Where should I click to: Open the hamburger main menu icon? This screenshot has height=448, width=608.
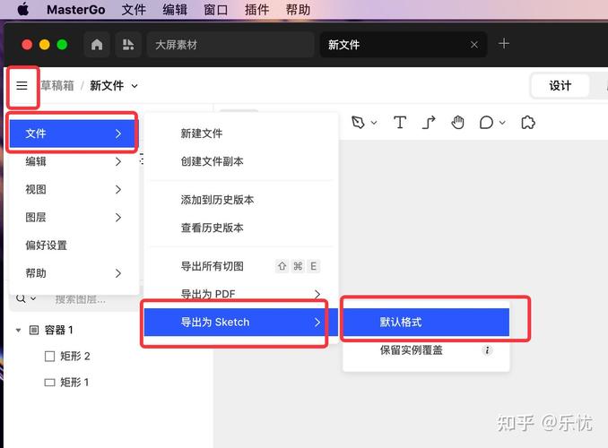[x=22, y=86]
